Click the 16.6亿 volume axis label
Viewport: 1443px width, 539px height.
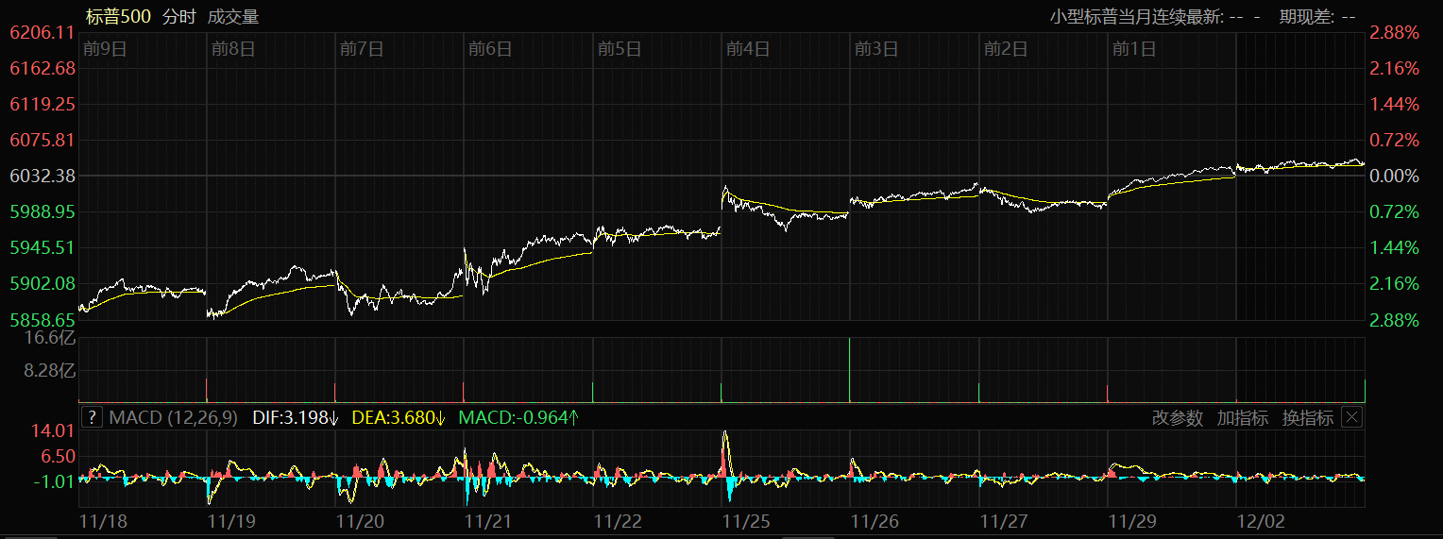pyautogui.click(x=50, y=337)
